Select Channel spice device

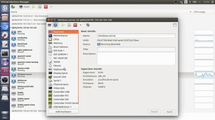pyautogui.click(x=63, y=84)
